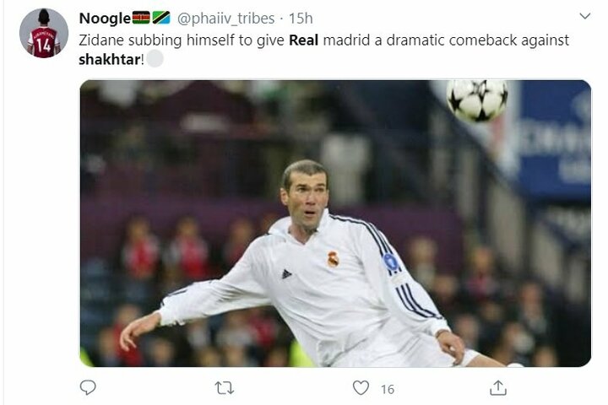Open the profile picture with jersey 14
The width and height of the screenshot is (608, 405).
[x=44, y=33]
